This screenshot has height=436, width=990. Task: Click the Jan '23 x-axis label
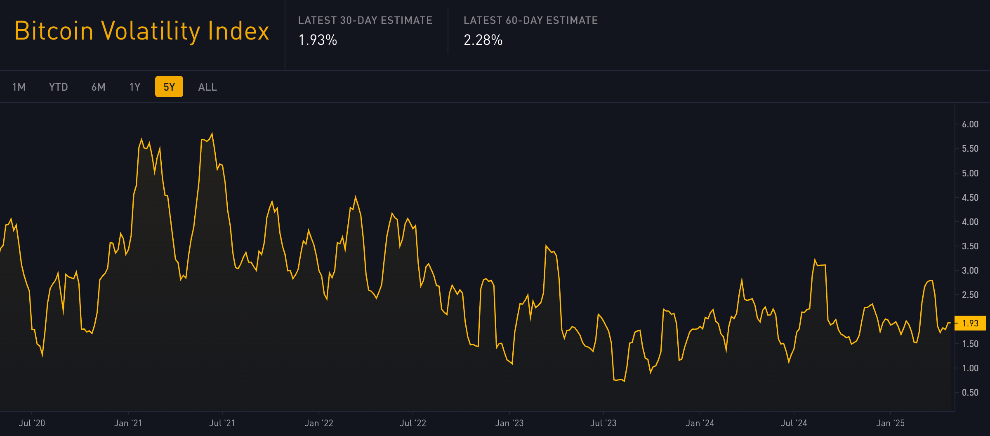tap(509, 423)
